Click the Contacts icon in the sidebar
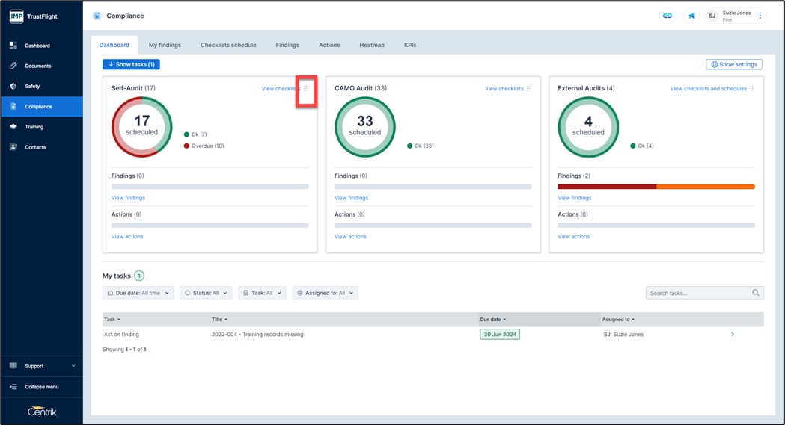The height and width of the screenshot is (425, 785). (13, 147)
